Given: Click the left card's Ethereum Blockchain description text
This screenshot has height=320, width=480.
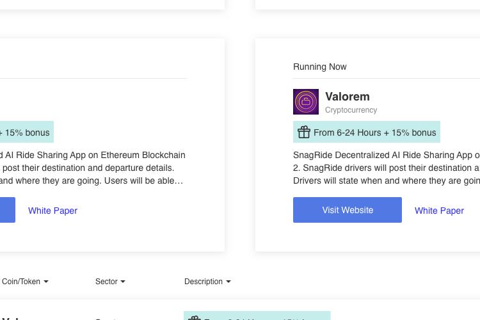Looking at the screenshot, I should pos(92,168).
